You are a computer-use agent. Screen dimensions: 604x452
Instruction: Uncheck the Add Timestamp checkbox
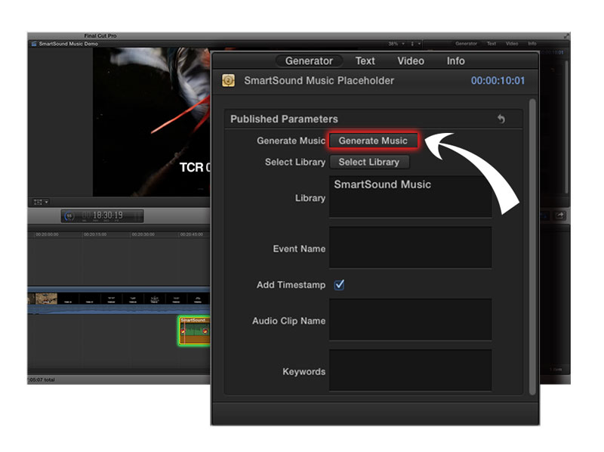pos(339,285)
